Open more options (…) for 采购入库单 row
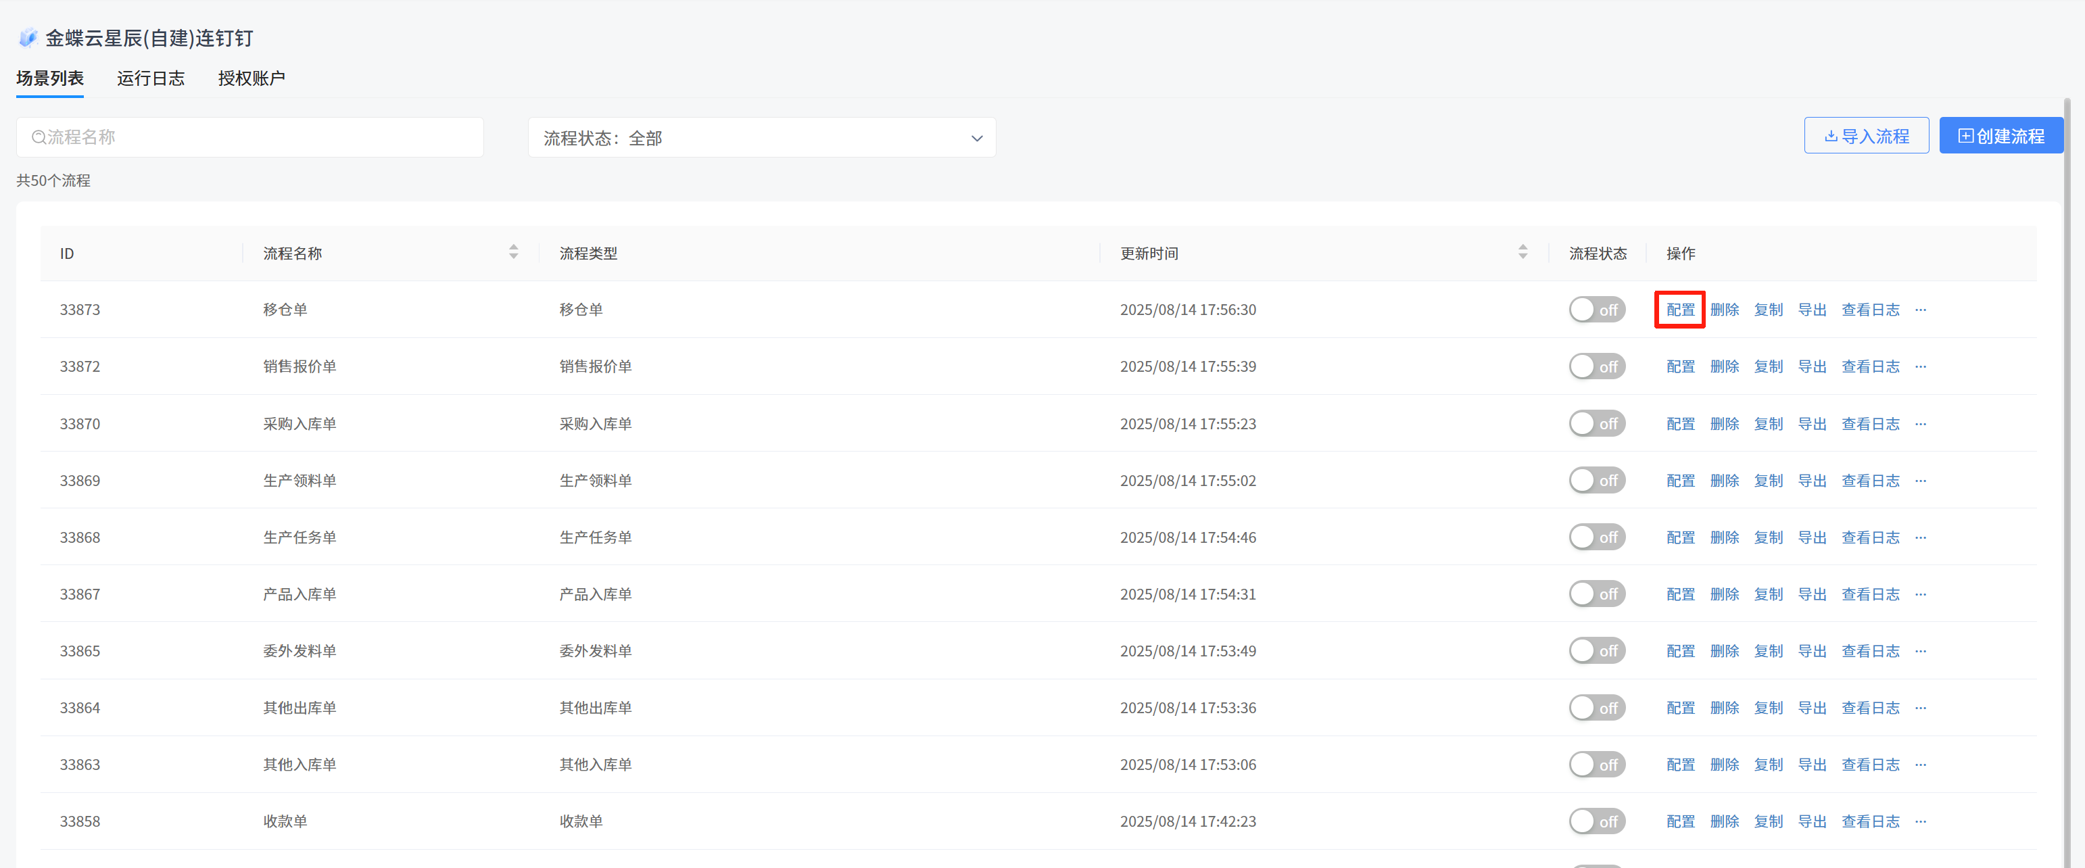Screen dimensions: 2085x868 click(x=1921, y=425)
